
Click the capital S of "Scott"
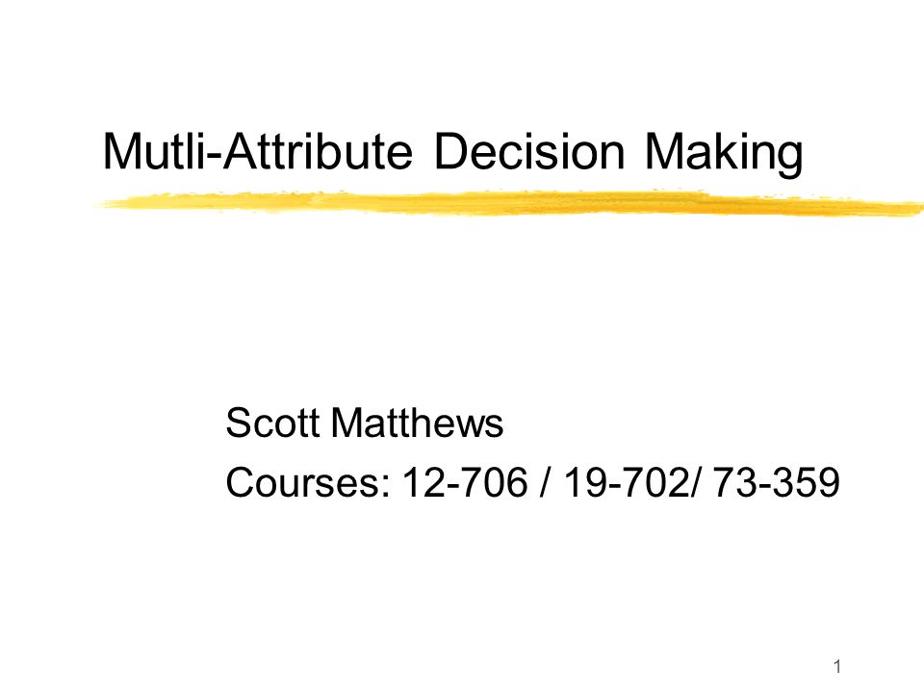[x=238, y=423]
